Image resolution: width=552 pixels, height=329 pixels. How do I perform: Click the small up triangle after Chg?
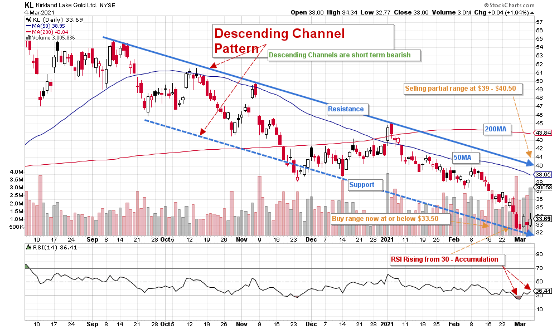pos(532,13)
